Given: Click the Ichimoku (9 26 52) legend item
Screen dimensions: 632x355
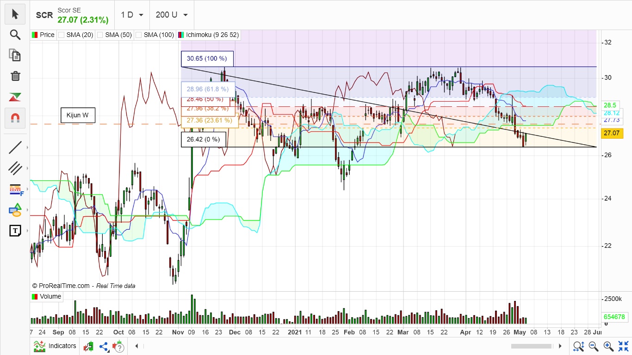Looking at the screenshot, I should point(212,35).
